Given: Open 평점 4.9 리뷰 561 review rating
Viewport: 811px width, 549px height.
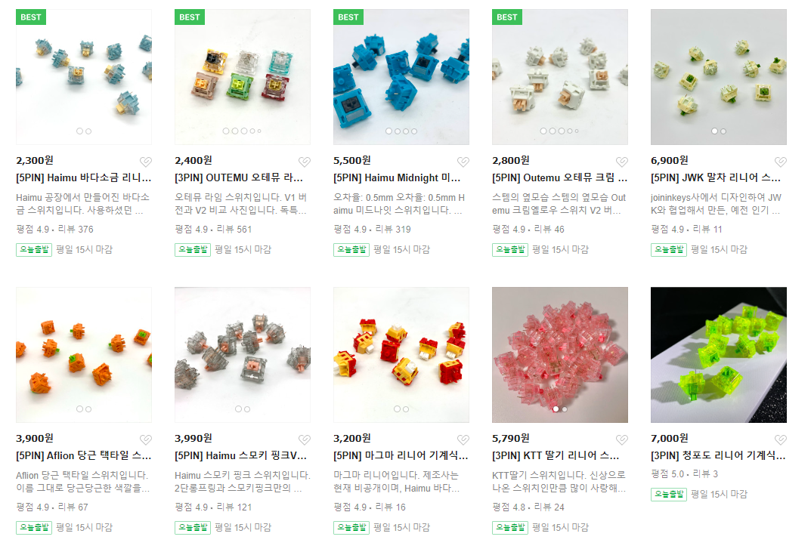Looking at the screenshot, I should (x=213, y=229).
